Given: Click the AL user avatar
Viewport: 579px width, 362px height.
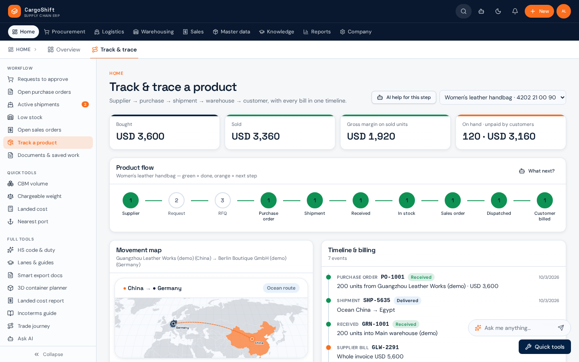Looking at the screenshot, I should click(564, 11).
